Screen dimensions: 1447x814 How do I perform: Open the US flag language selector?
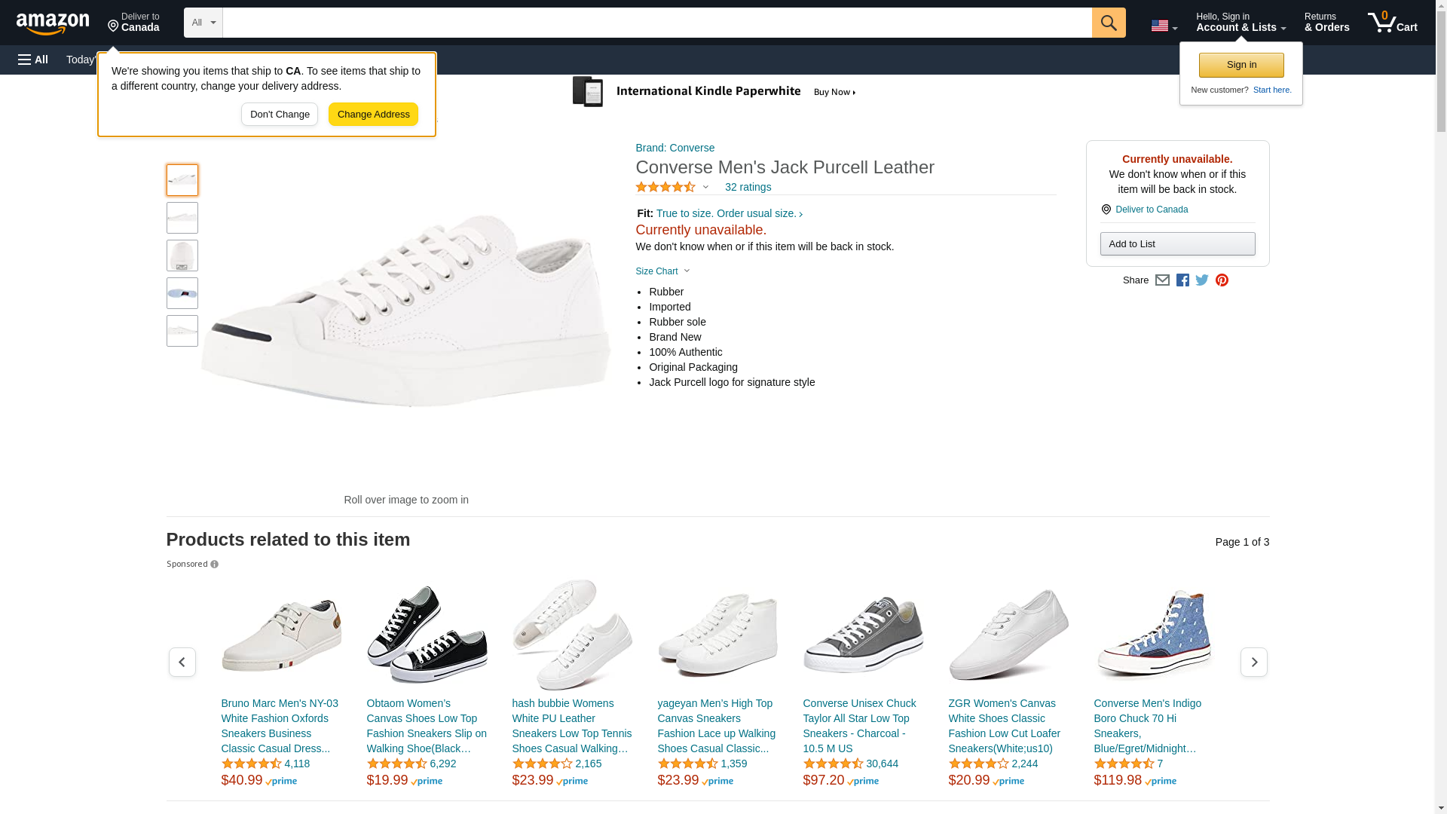1164,26
